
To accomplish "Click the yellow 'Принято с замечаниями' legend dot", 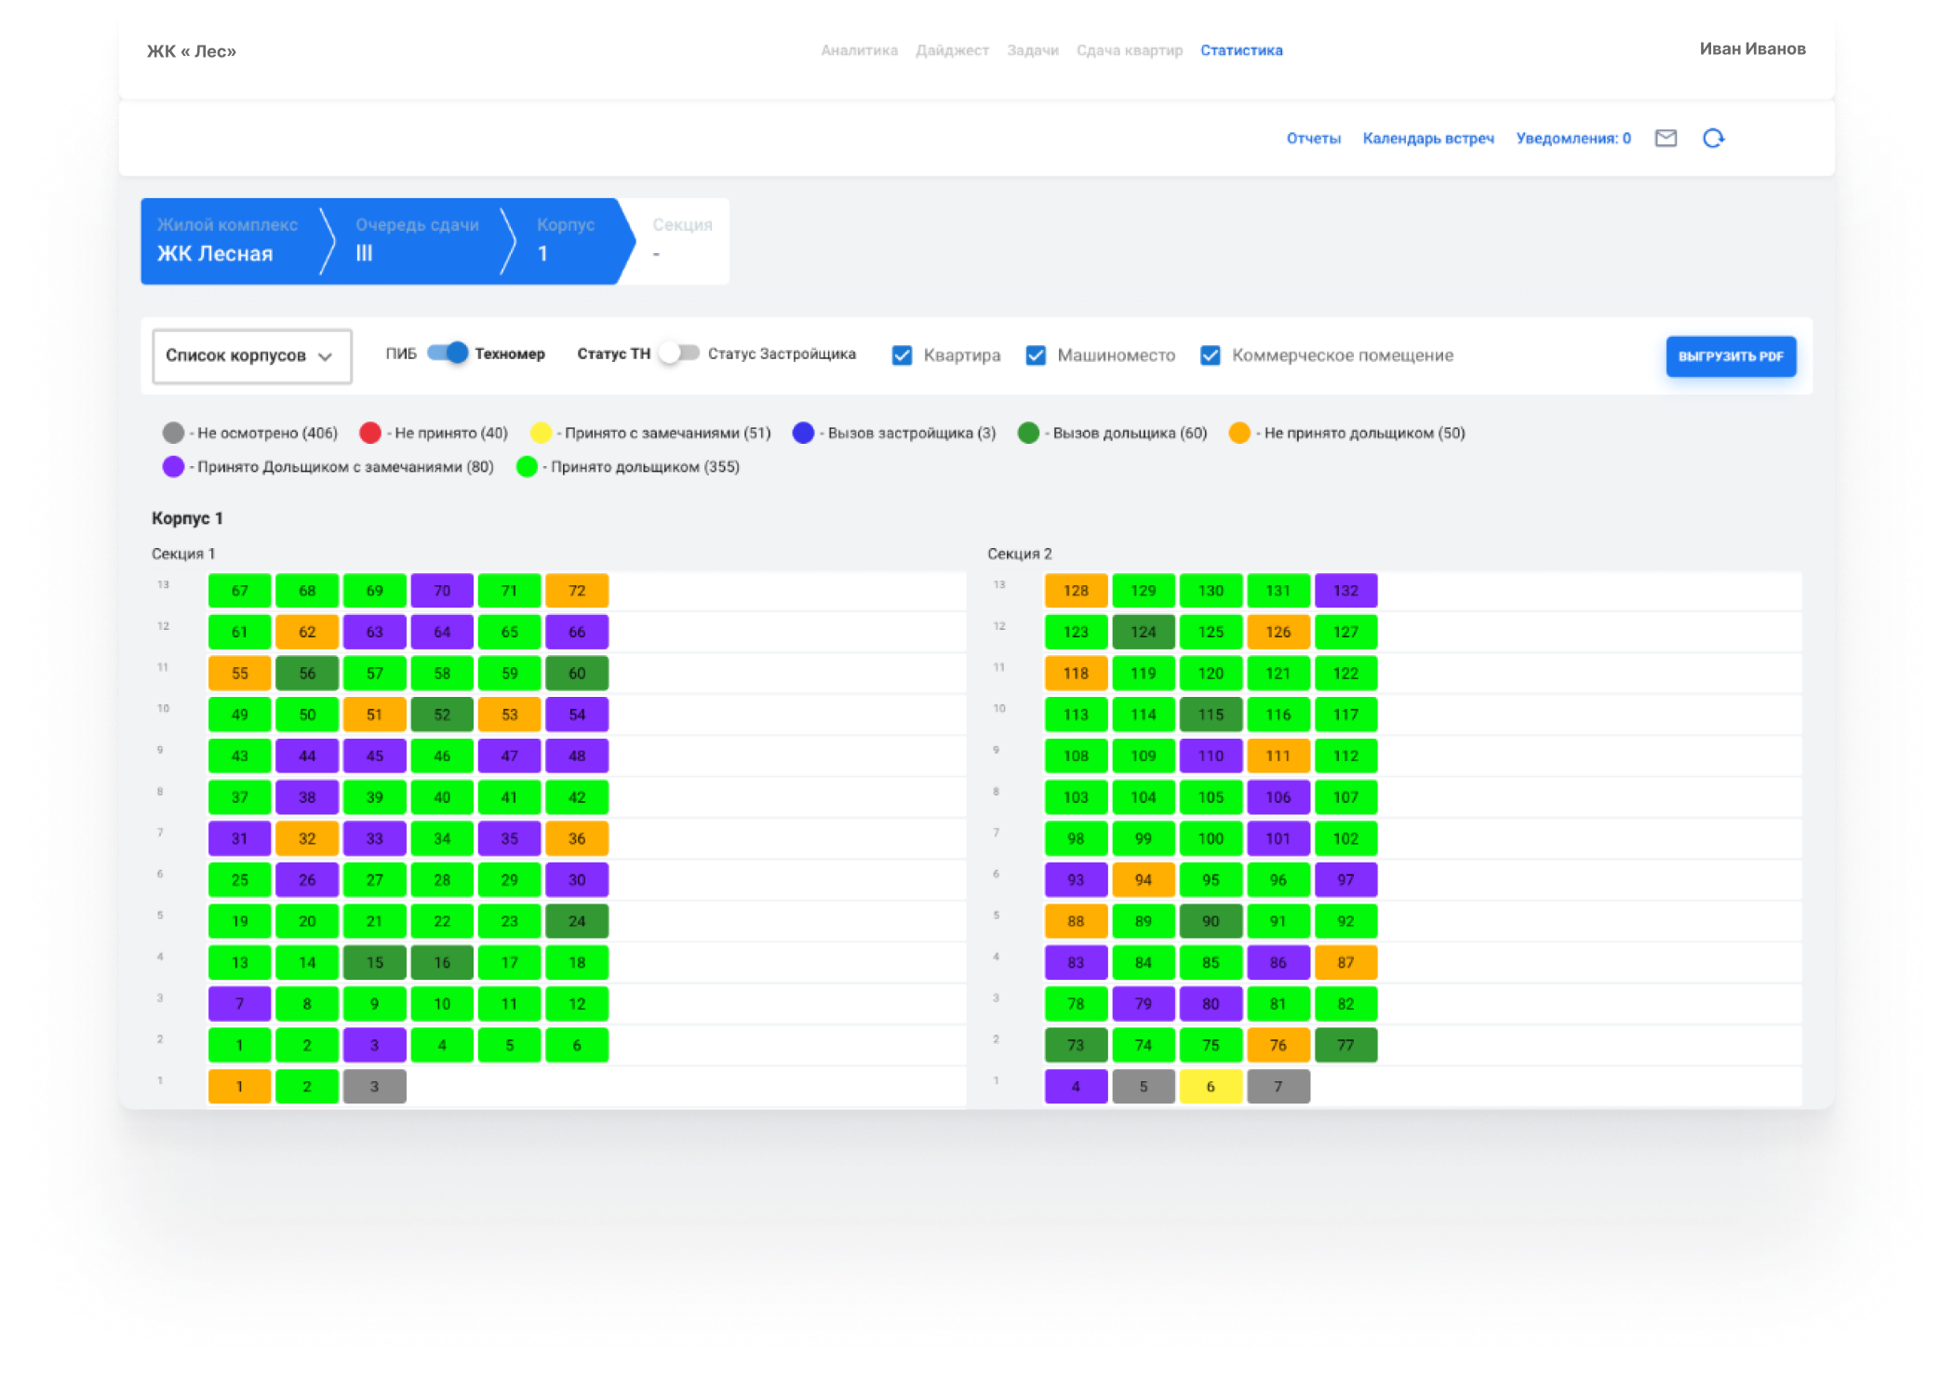I will (541, 433).
